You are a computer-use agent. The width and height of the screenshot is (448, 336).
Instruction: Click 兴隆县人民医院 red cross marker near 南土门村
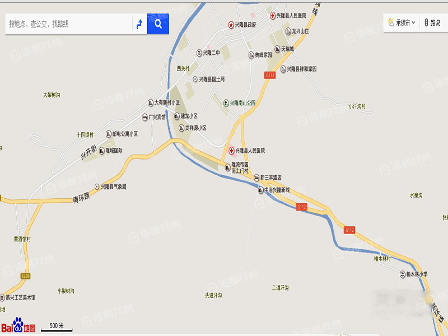pos(231,150)
